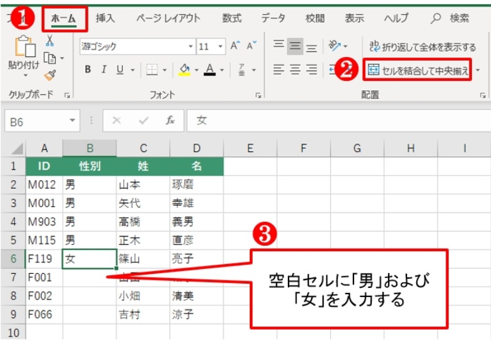Click the cut scissors icon
The image size is (491, 340).
(50, 41)
